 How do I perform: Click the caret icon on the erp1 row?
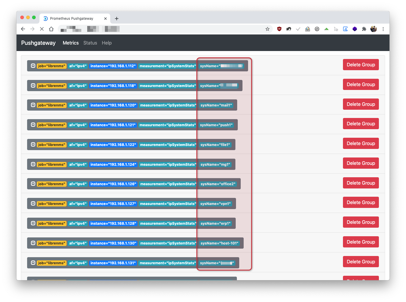click(x=33, y=223)
